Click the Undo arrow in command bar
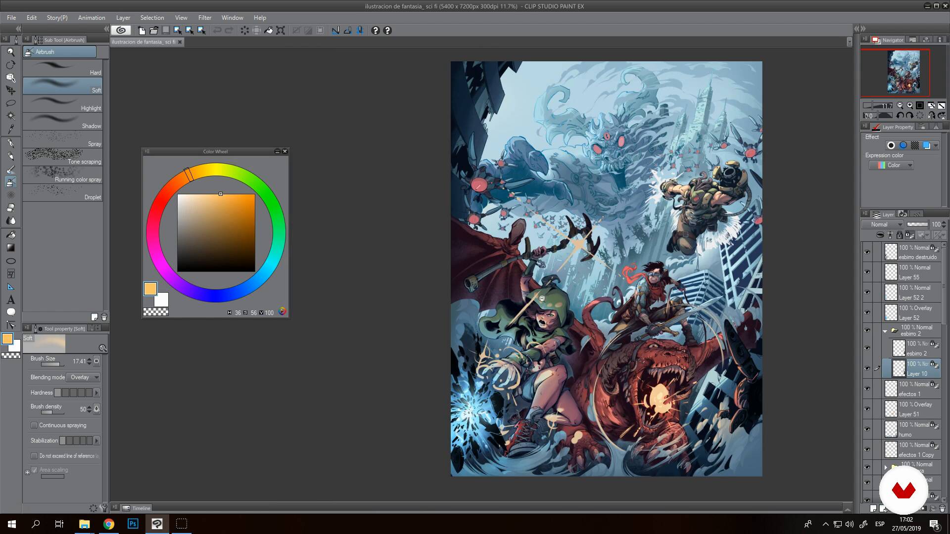950x534 pixels. (x=217, y=30)
